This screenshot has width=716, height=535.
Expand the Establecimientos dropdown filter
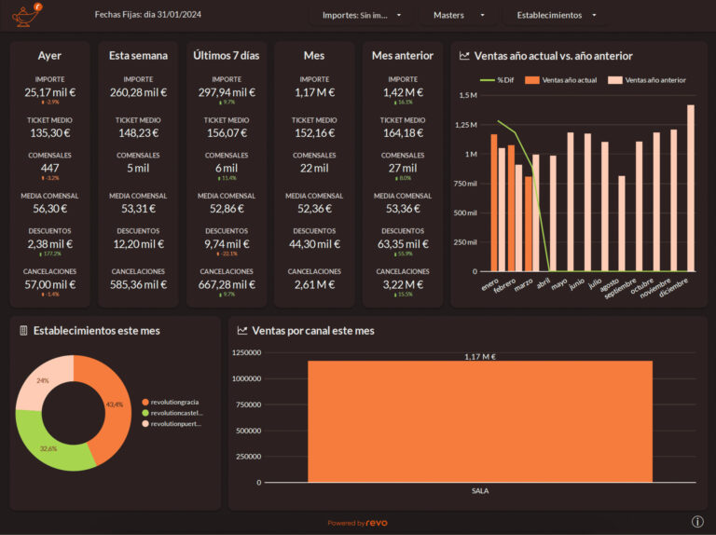(x=556, y=16)
